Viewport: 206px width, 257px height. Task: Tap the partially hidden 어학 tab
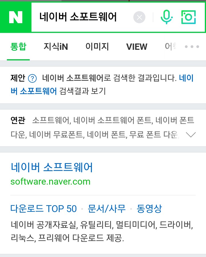coord(171,47)
